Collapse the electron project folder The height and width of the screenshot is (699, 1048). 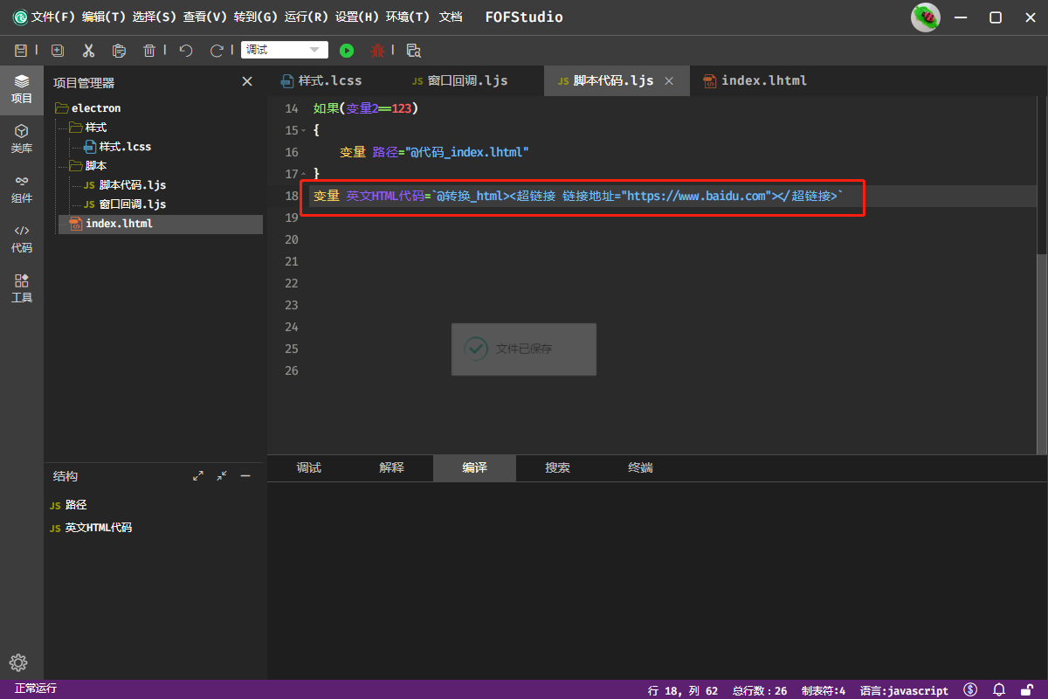tap(61, 108)
